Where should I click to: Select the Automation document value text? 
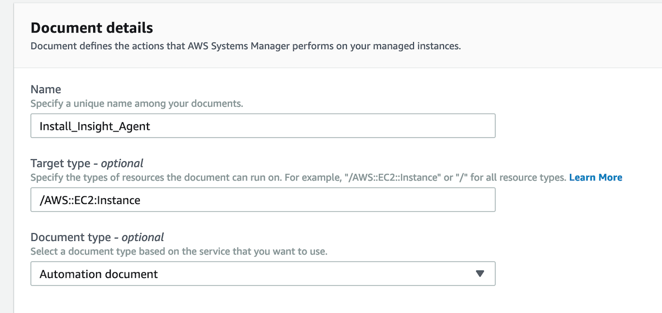[x=98, y=274]
